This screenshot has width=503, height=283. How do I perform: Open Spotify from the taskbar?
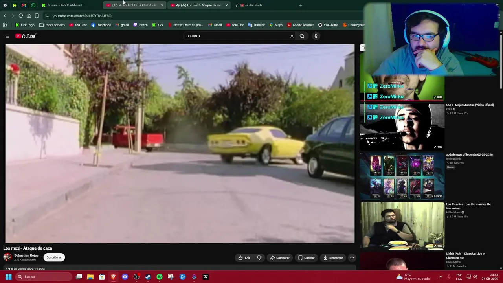(x=160, y=277)
